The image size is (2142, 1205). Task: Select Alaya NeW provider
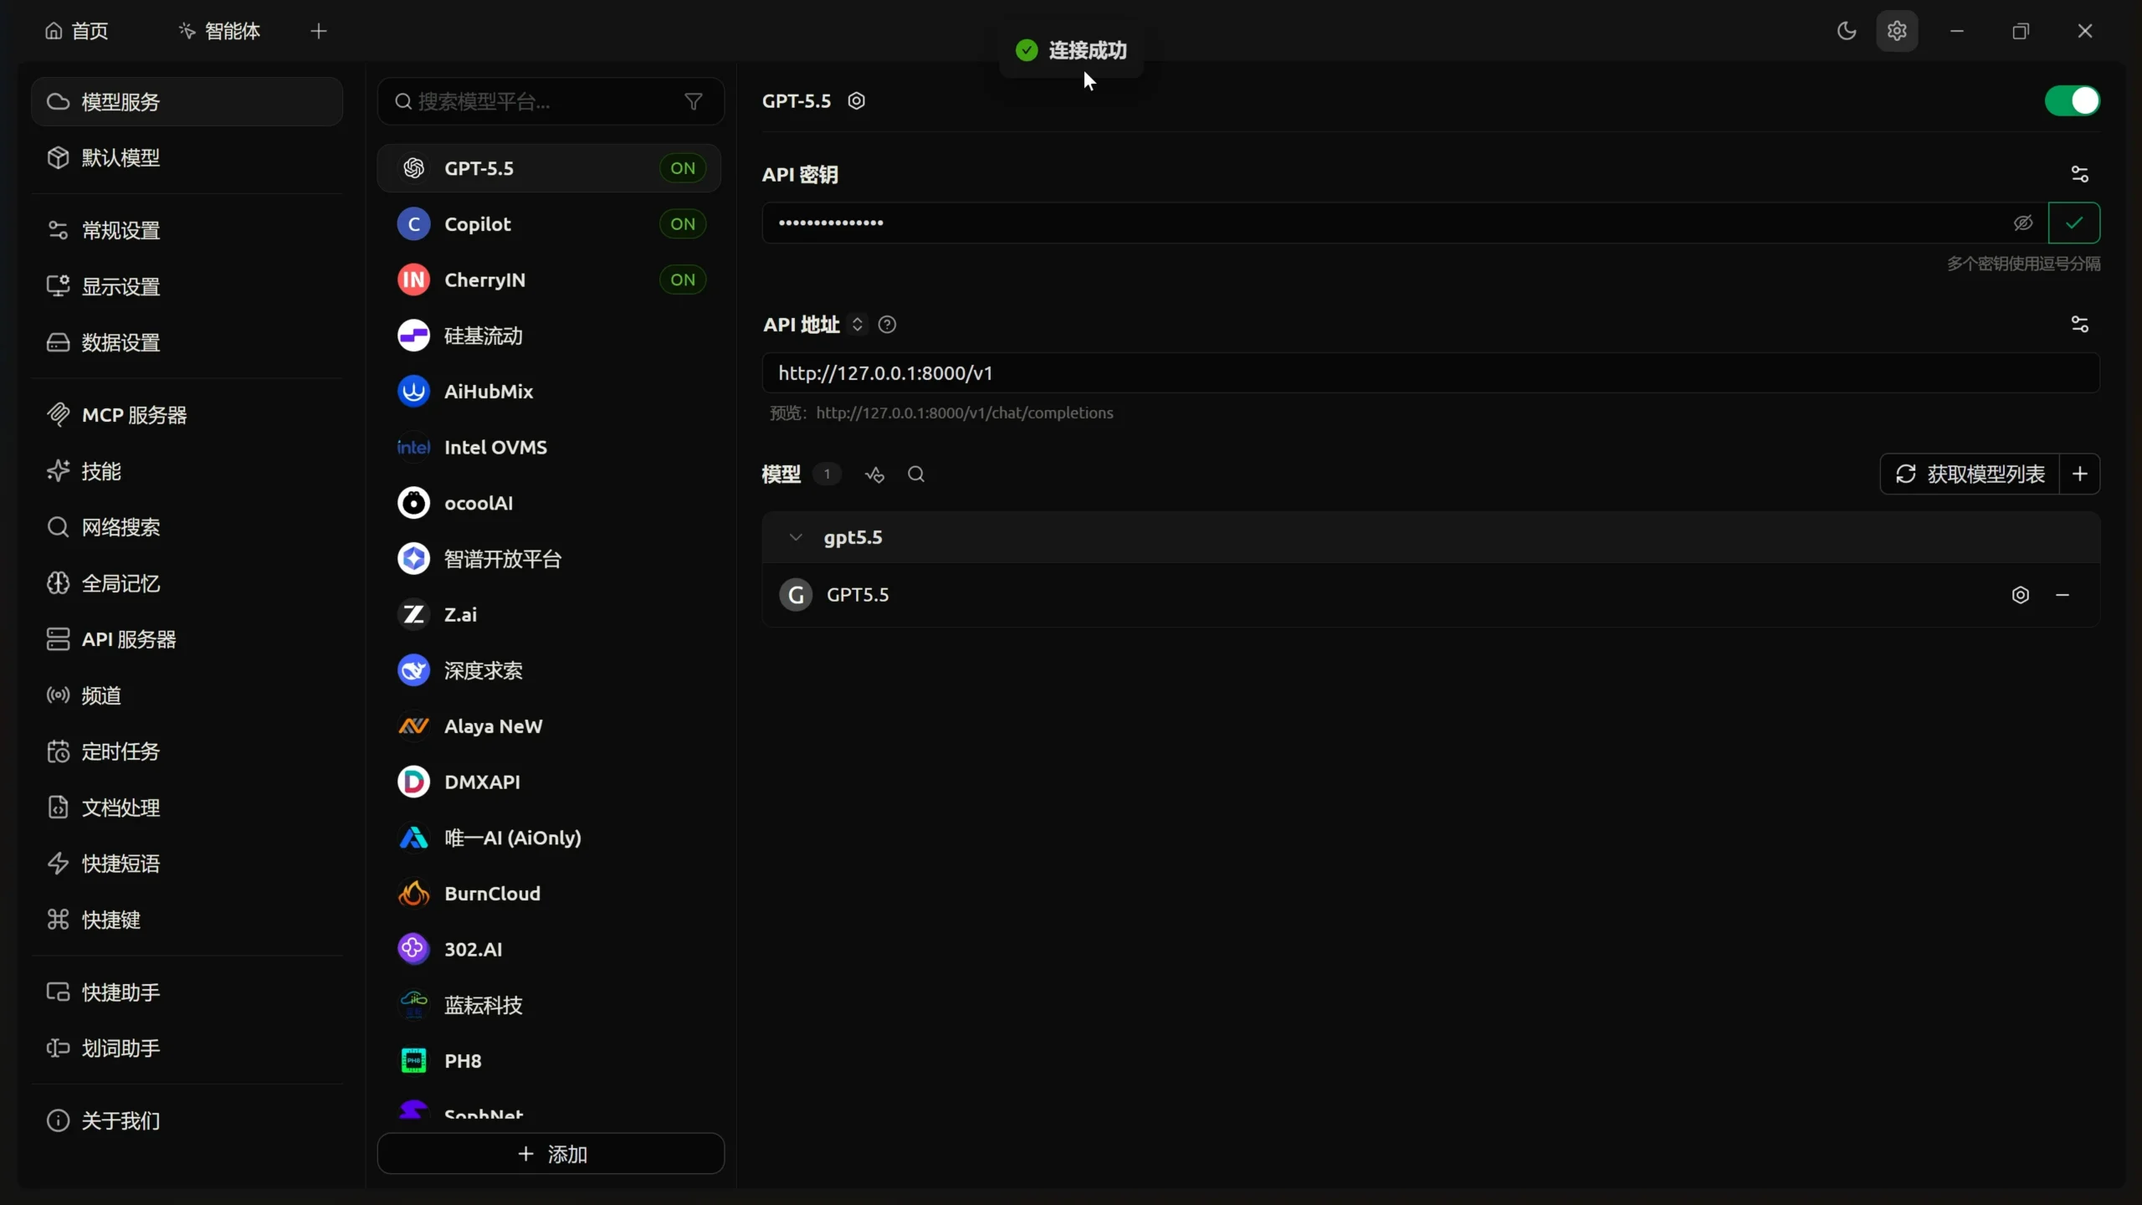[549, 726]
